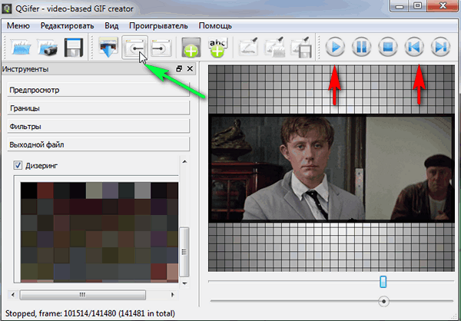Image resolution: width=461 pixels, height=321 pixels.
Task: Toggle the Дизеринг checkbox
Action: coord(18,165)
